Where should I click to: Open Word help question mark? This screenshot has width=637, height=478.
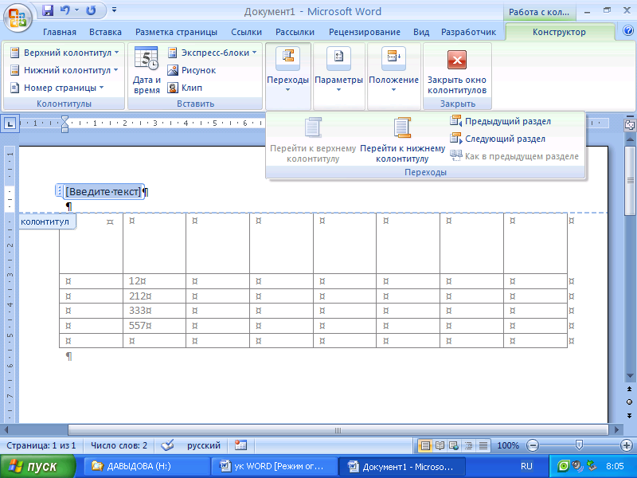click(x=628, y=30)
